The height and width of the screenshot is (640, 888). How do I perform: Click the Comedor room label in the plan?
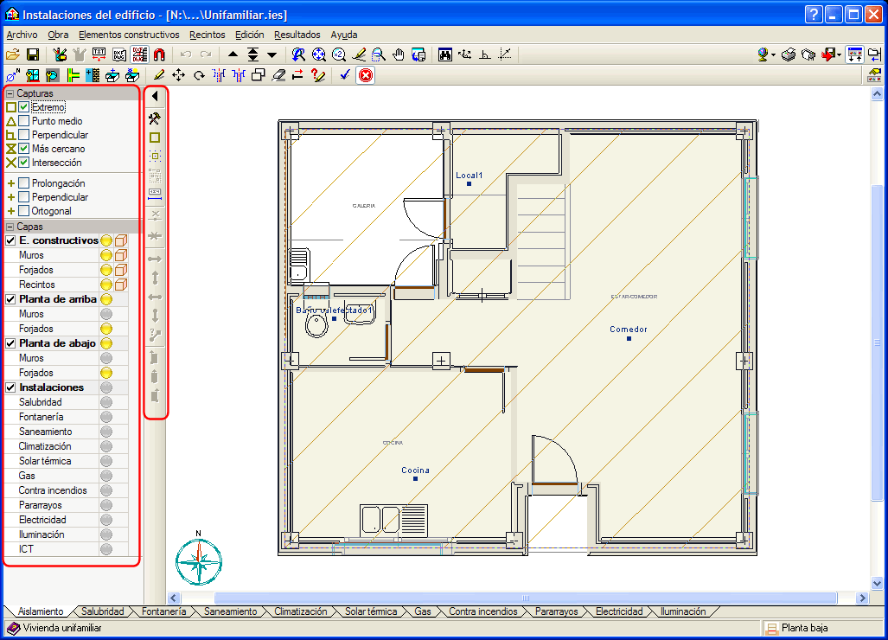tap(628, 329)
